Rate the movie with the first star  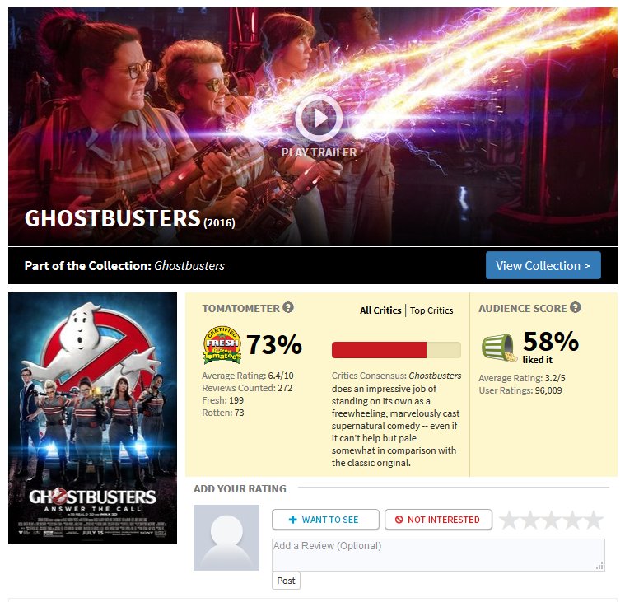click(x=509, y=520)
